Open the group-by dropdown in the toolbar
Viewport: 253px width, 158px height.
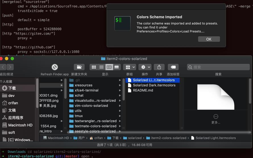pyautogui.click(x=130, y=67)
